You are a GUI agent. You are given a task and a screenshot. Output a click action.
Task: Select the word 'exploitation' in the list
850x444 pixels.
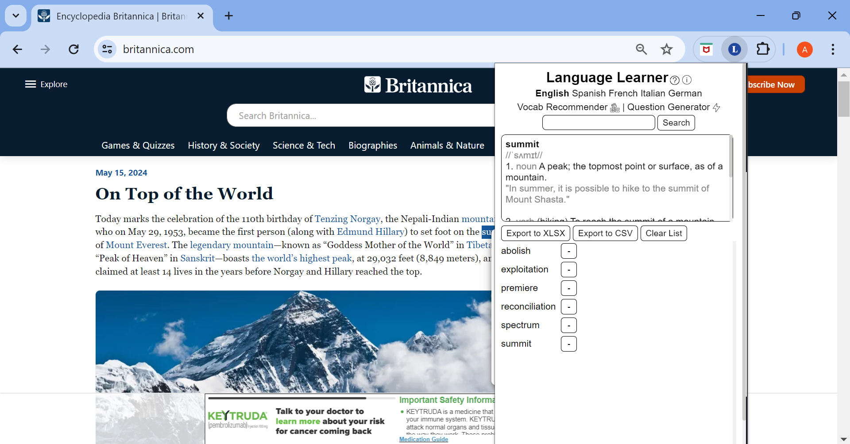click(x=525, y=269)
